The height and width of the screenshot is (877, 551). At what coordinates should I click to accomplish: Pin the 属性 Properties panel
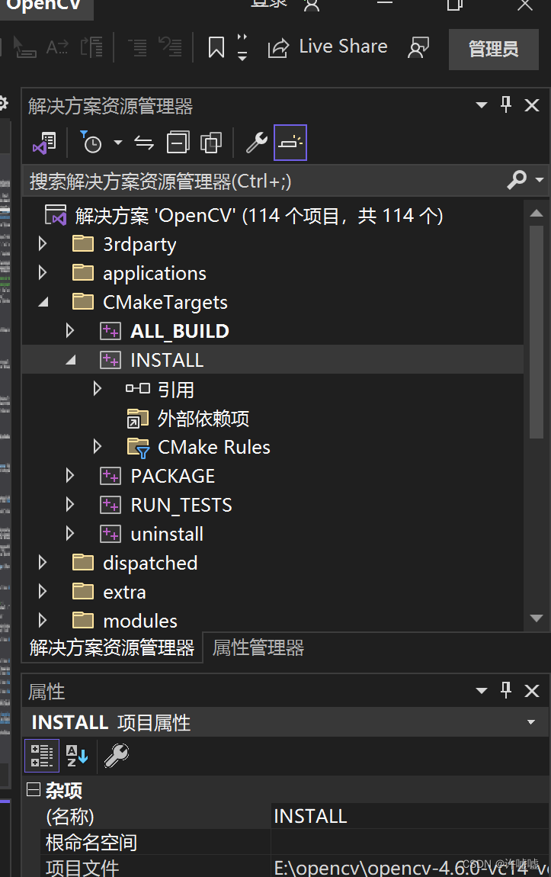[506, 690]
